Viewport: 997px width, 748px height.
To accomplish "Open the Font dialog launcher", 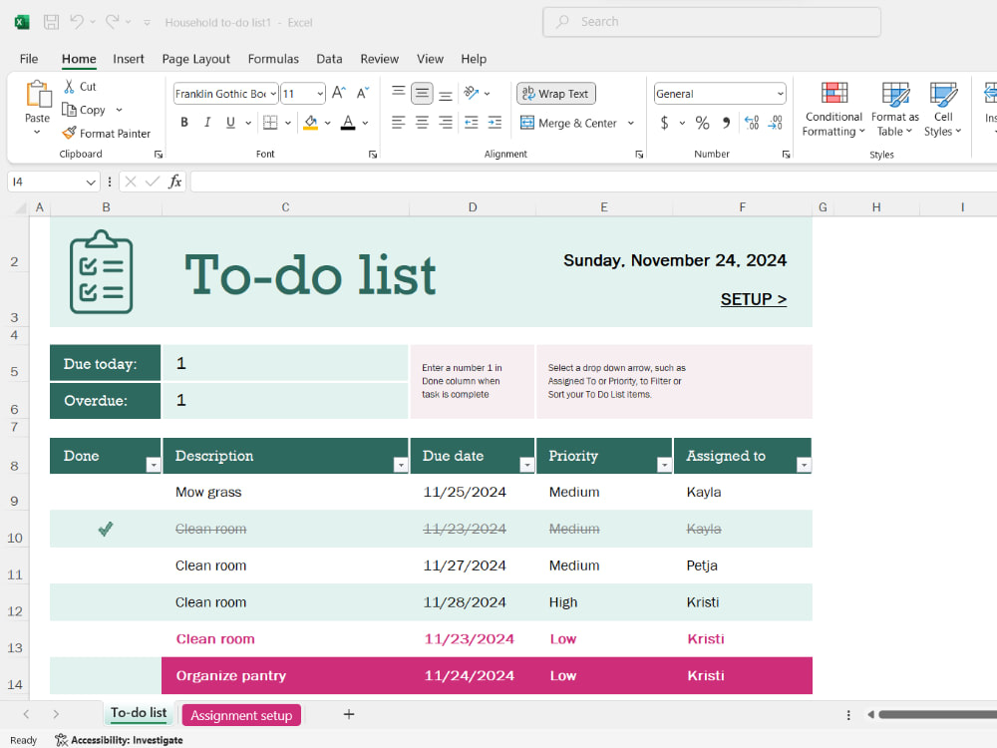I will click(373, 154).
